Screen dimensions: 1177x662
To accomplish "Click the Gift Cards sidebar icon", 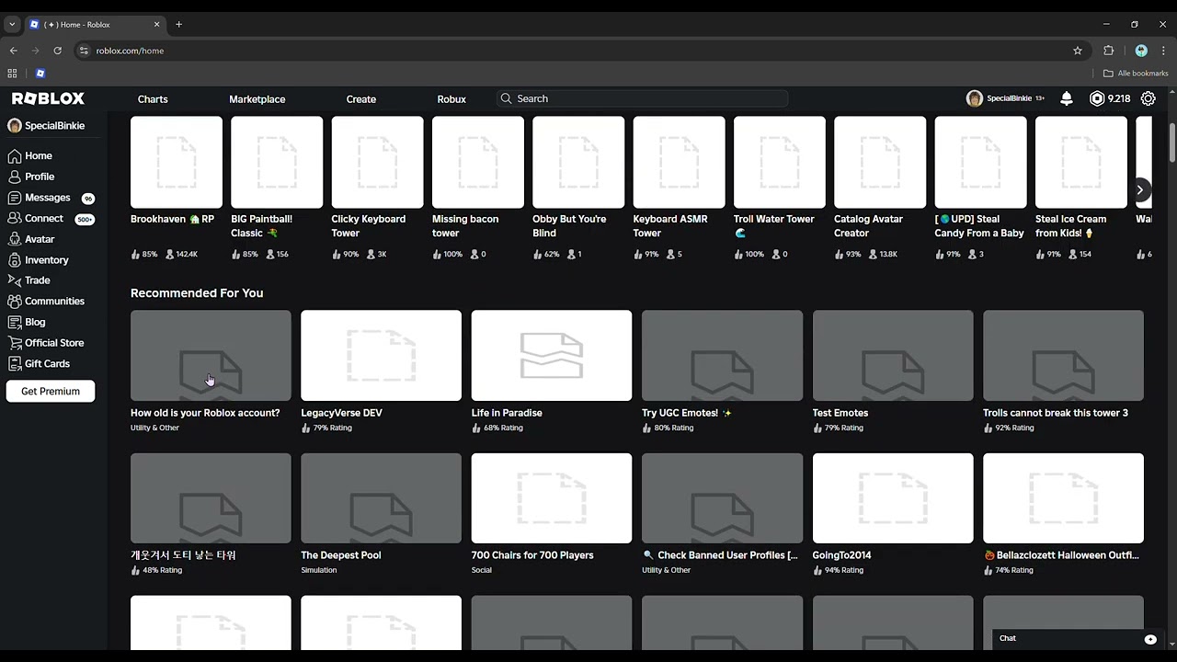I will click(x=15, y=364).
